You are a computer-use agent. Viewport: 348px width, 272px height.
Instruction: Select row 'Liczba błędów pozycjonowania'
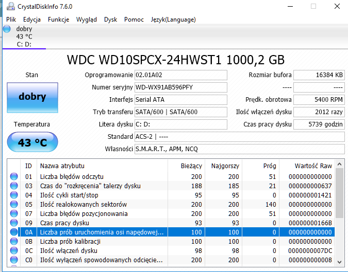tap(171, 213)
